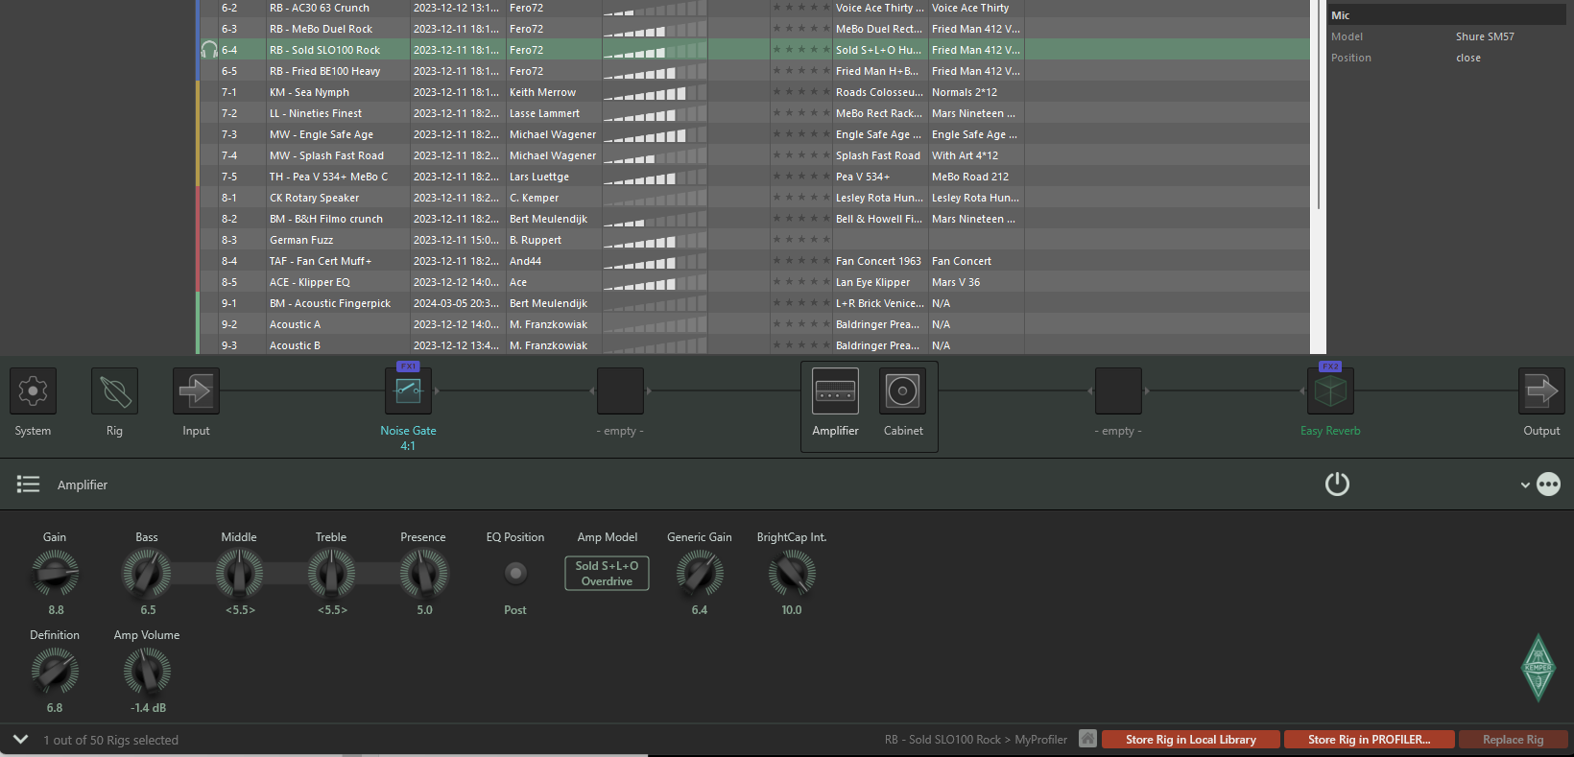Screen dimensions: 1574x757
Task: Click Store Rig in PROFILER button
Action: click(1369, 740)
